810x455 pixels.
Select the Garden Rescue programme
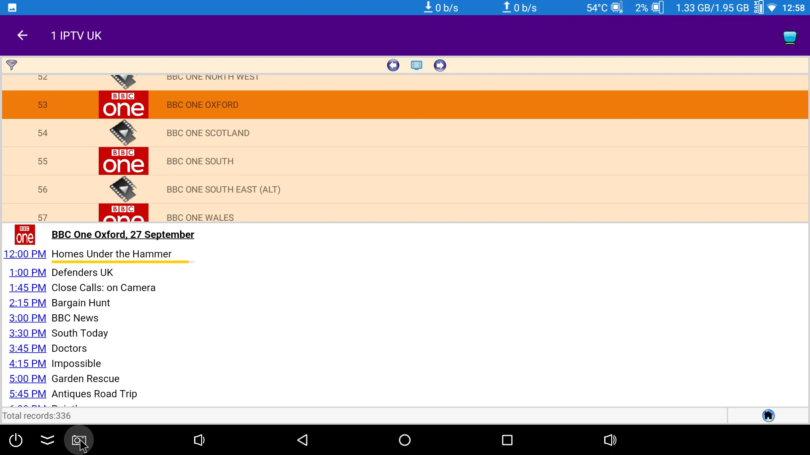85,379
